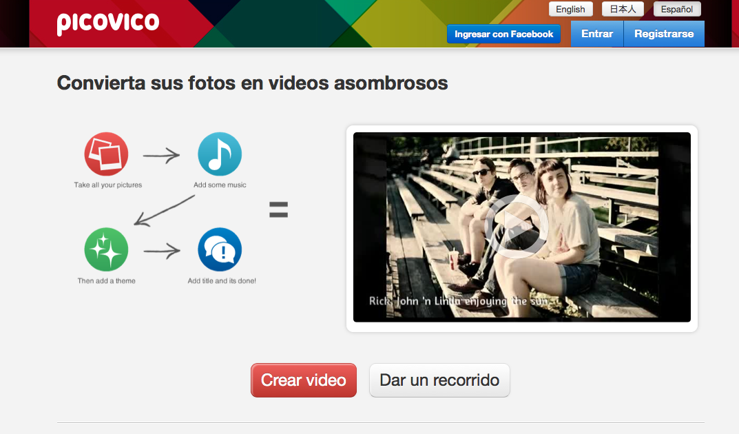The height and width of the screenshot is (434, 739).
Task: Select the Español language option
Action: point(677,9)
